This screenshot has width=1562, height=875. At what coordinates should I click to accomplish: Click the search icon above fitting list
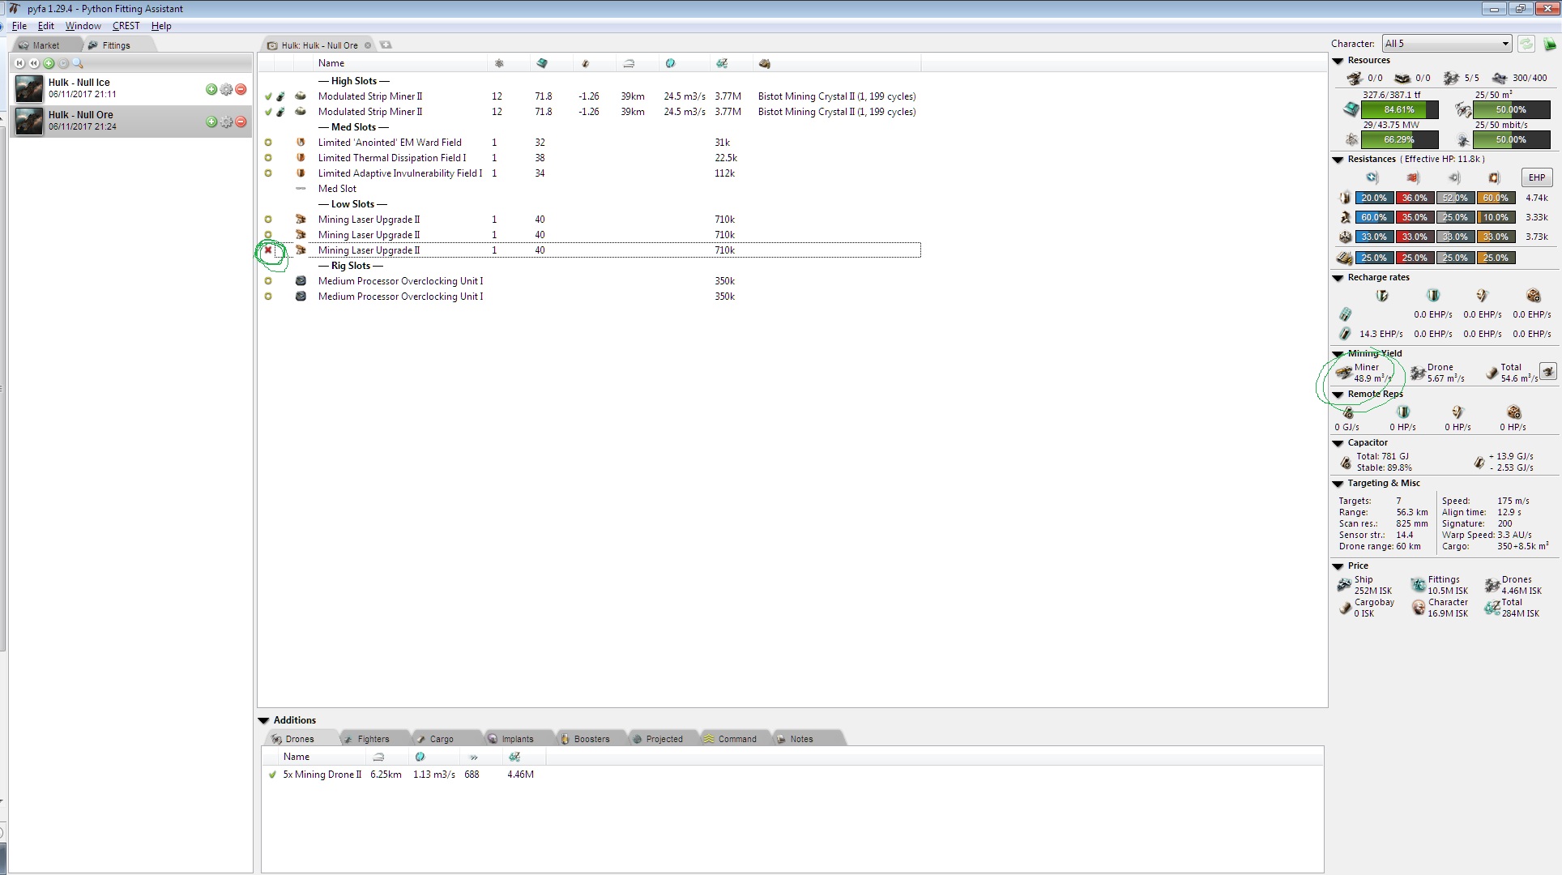[78, 63]
